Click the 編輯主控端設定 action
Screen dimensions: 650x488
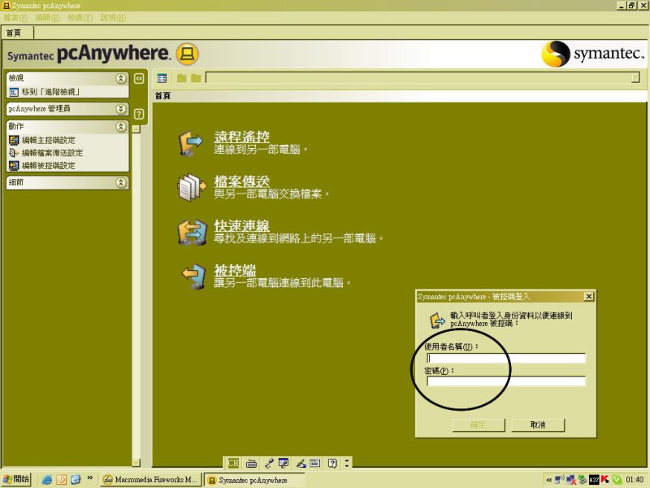(x=49, y=140)
